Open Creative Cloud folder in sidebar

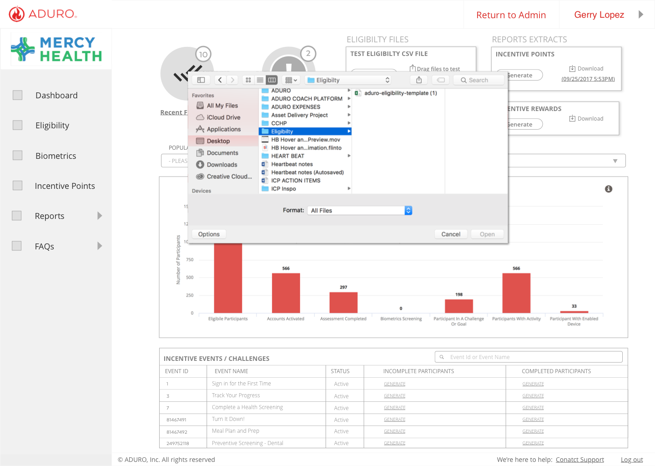(224, 177)
